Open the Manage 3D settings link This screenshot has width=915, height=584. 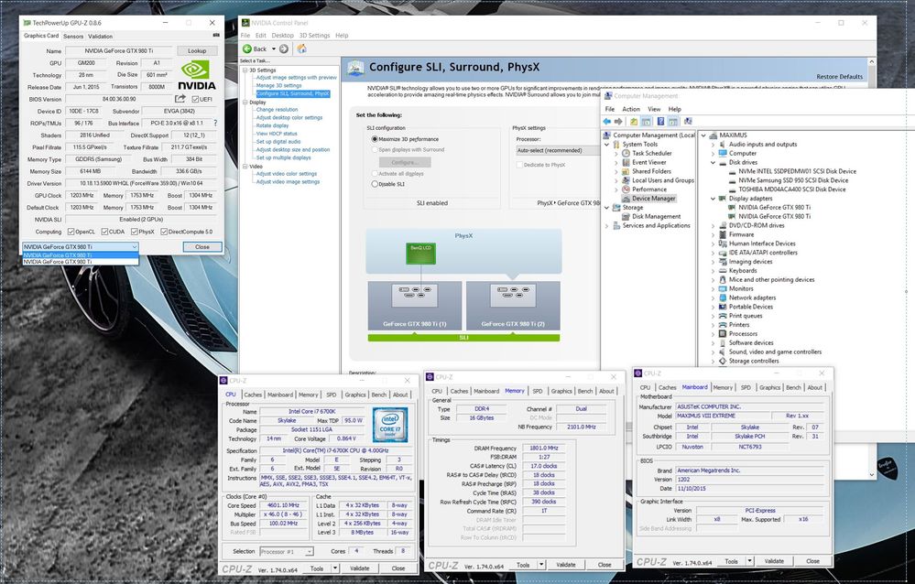[279, 85]
